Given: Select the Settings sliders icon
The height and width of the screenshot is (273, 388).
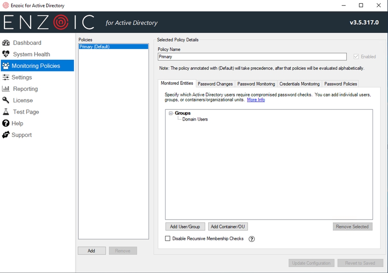Looking at the screenshot, I should [6, 78].
